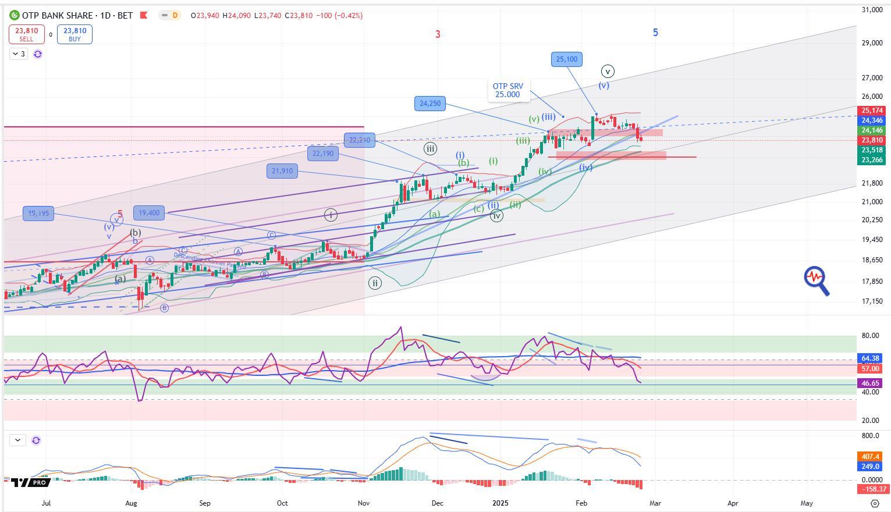Image resolution: width=891 pixels, height=512 pixels.
Task: Click the red 23,810 last price label
Action: point(872,140)
